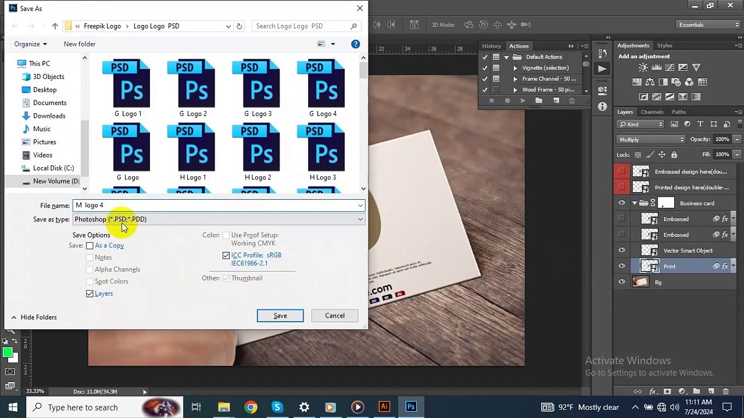This screenshot has height=418, width=744.
Task: Click the green foreground color swatch
Action: [x=7, y=352]
